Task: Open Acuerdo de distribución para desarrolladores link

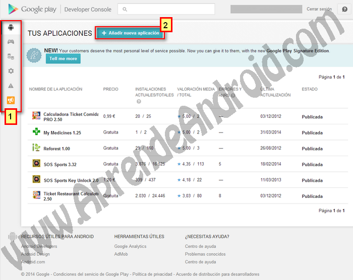Action: click(x=217, y=274)
